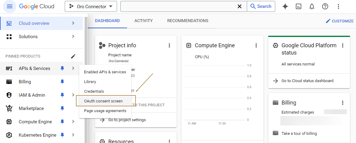Click the edit pencil next to Pinned Products

tap(73, 56)
